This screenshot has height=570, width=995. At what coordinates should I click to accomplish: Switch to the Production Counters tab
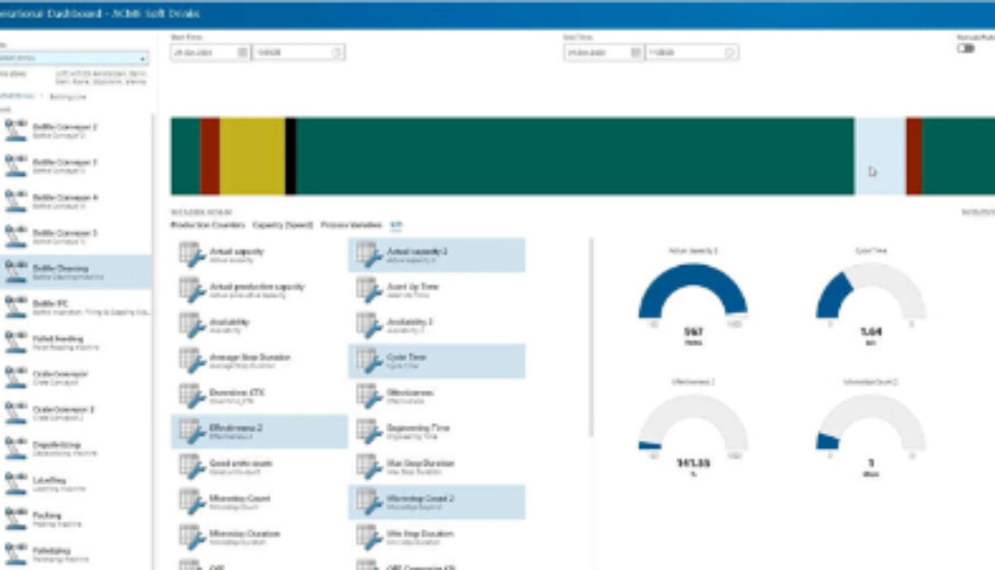coord(208,225)
